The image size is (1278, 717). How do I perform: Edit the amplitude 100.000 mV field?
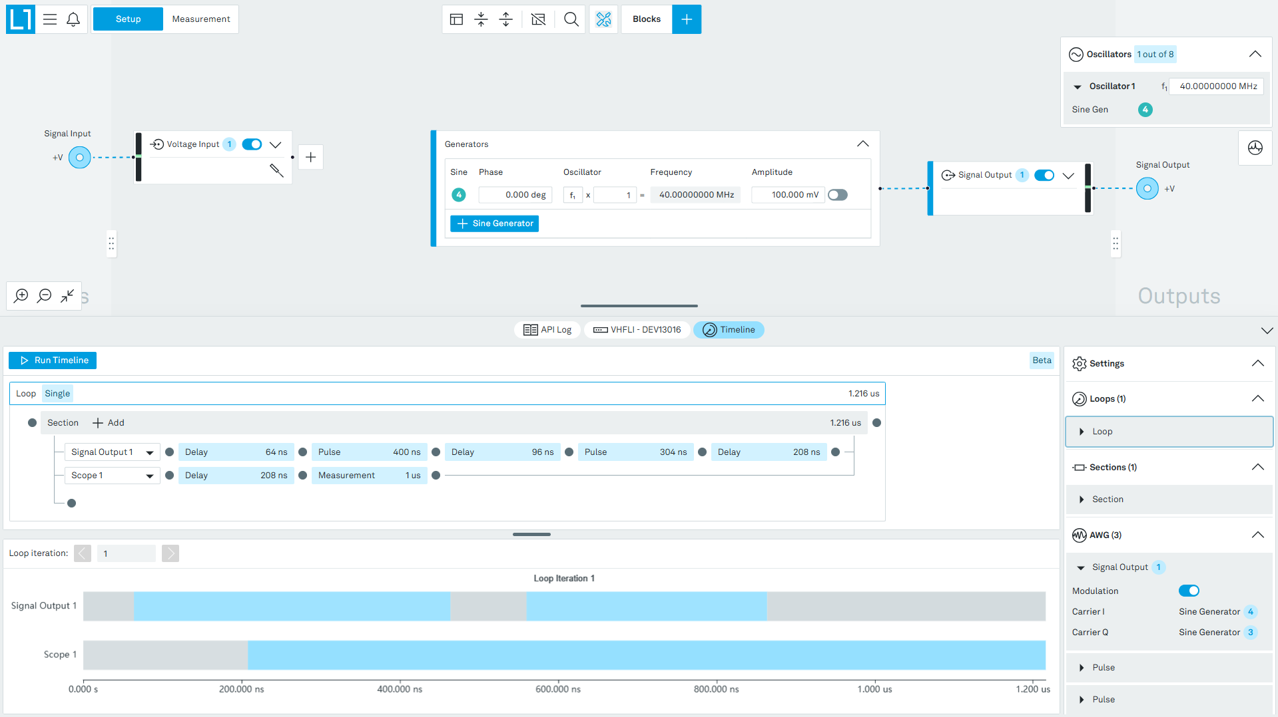[788, 195]
